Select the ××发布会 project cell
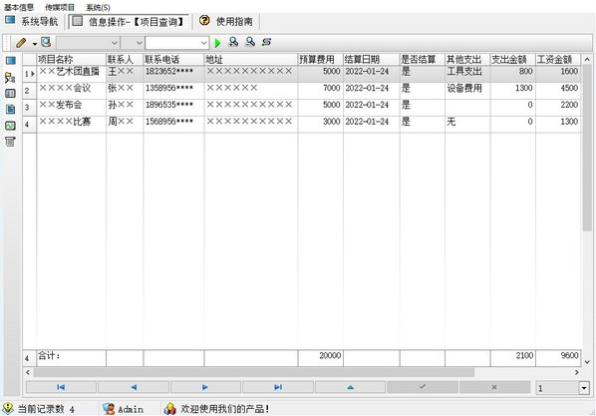596x416 pixels. [x=71, y=108]
